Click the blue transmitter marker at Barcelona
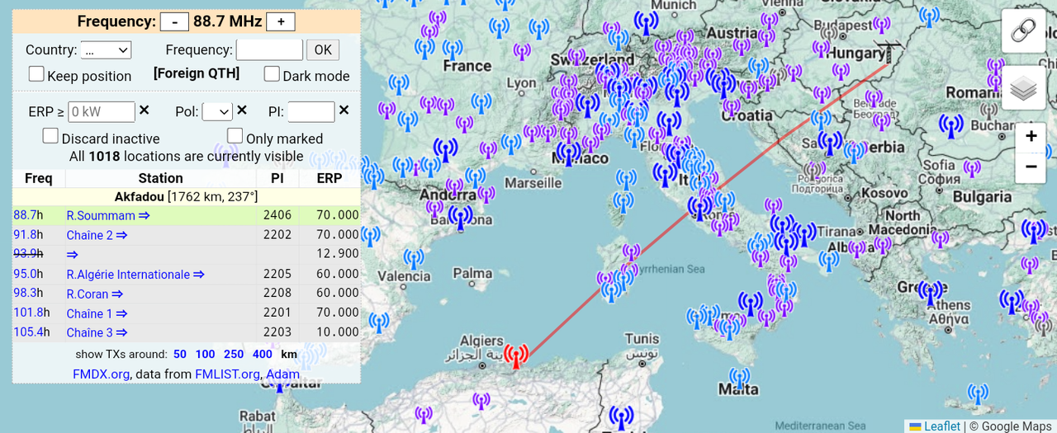The width and height of the screenshot is (1057, 433). (460, 217)
